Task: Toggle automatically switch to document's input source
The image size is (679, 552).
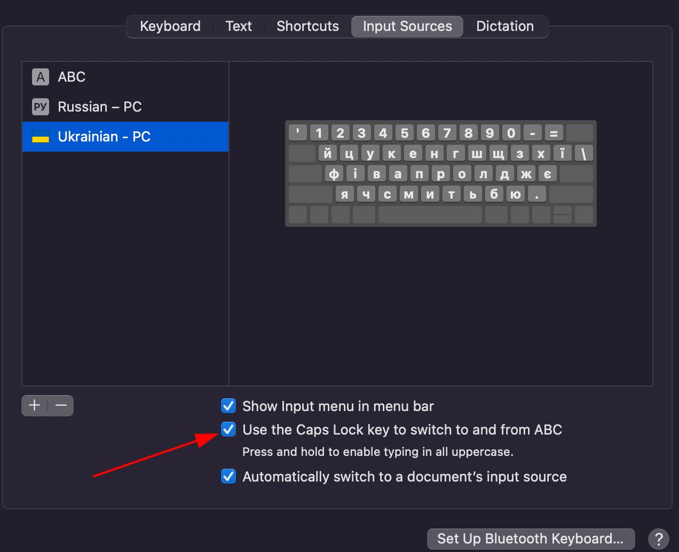Action: click(x=228, y=477)
